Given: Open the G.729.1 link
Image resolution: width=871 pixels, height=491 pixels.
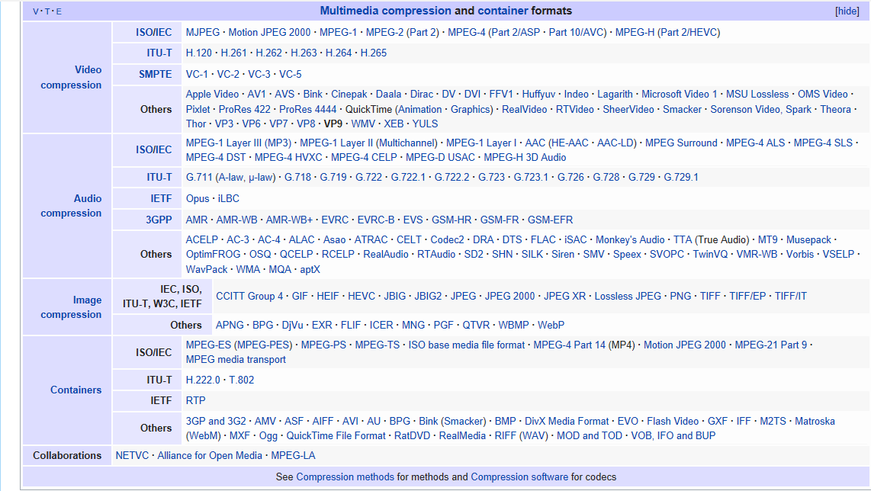Looking at the screenshot, I should tap(681, 177).
